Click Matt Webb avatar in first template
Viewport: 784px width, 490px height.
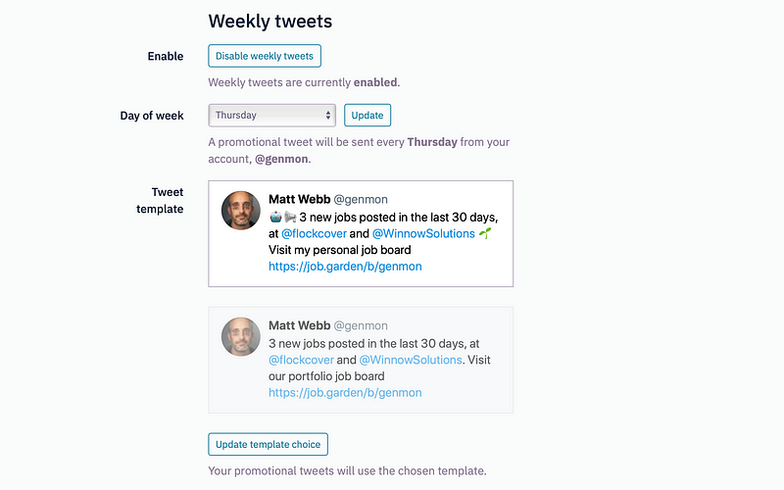pos(241,211)
